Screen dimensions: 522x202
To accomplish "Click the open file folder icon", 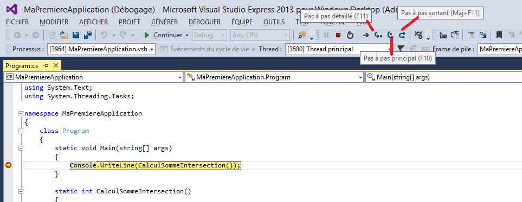I will click(x=63, y=35).
